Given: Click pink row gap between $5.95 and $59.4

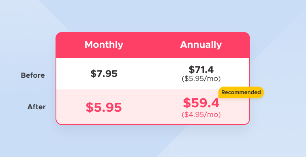Looking at the screenshot, I should [152, 107].
